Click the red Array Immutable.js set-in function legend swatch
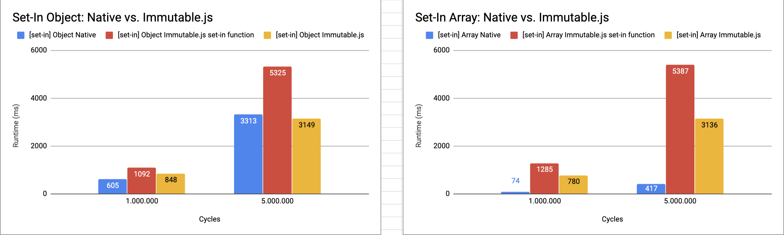The width and height of the screenshot is (784, 235). click(514, 35)
